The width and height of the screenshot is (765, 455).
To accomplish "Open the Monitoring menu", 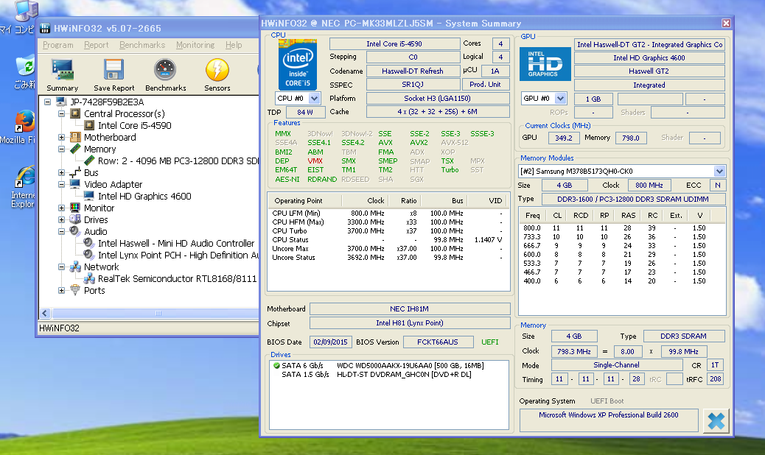I will pyautogui.click(x=195, y=45).
